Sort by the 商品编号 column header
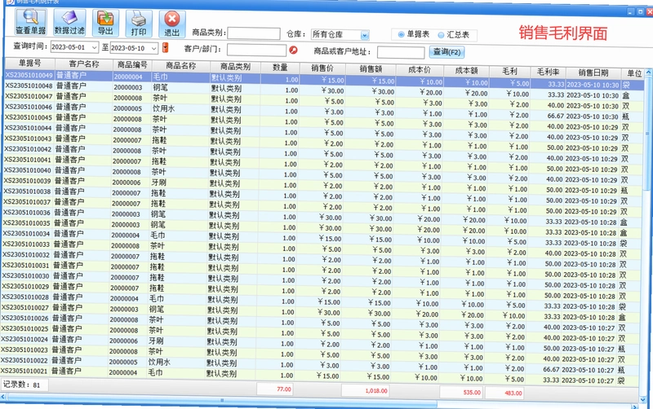Screen dimensions: 653x409 132,65
